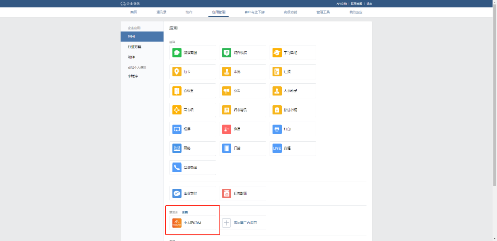The image size is (497, 241).
Task: Switch to the 通讯录 tab
Action: point(161,12)
